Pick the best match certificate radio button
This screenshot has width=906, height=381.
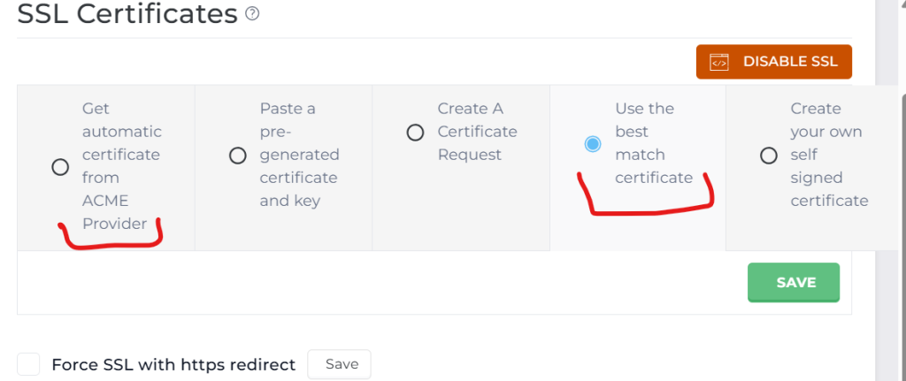pyautogui.click(x=593, y=144)
